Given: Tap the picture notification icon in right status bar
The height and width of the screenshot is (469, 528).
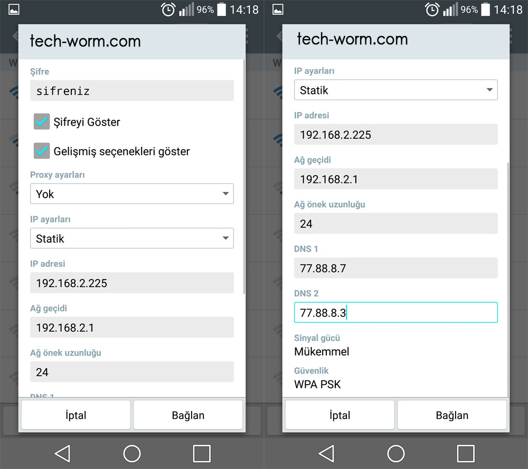Looking at the screenshot, I should click(278, 9).
